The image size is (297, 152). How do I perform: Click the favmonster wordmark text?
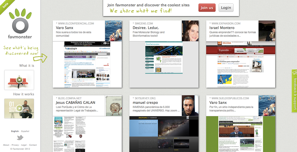point(20,37)
